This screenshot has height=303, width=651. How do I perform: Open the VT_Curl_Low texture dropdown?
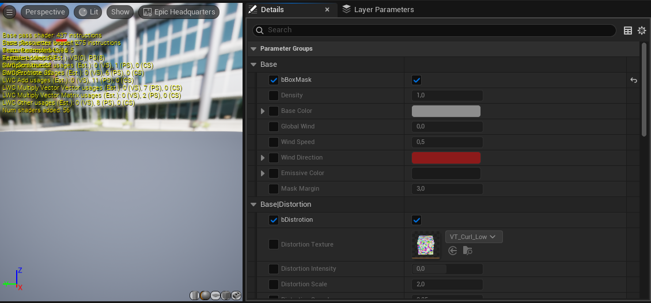pos(474,237)
